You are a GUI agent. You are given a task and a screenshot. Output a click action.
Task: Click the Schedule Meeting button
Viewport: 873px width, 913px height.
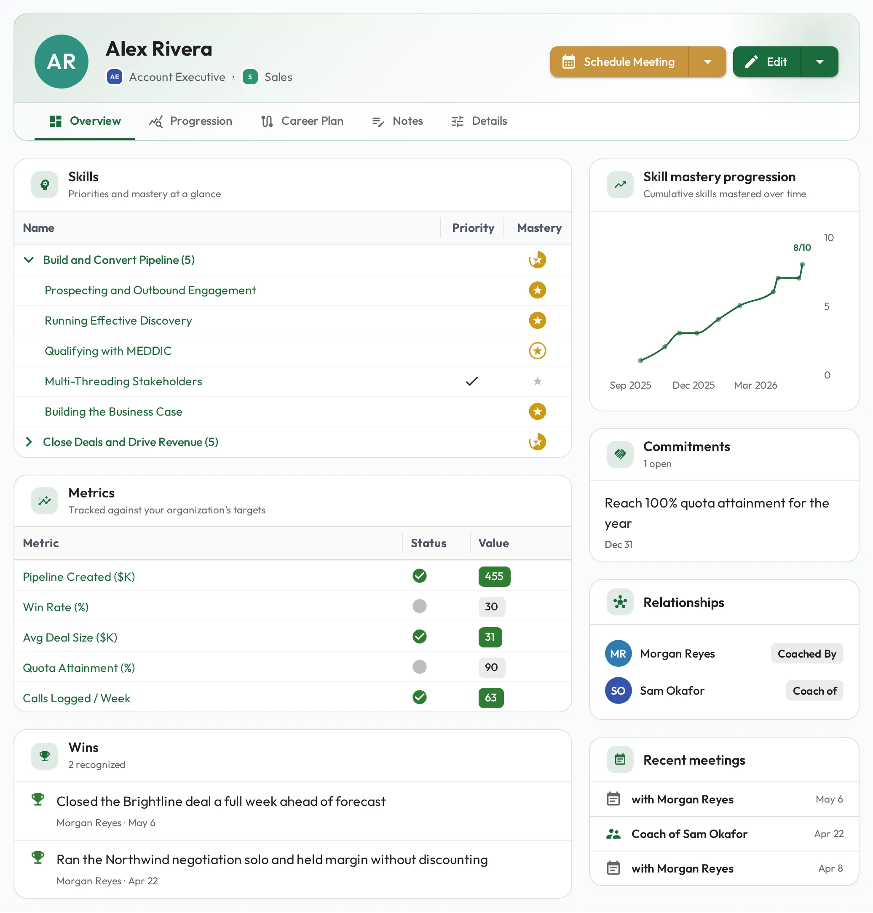pos(619,62)
